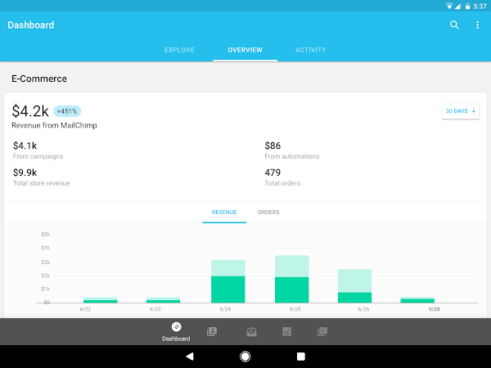491x368 pixels.
Task: Tap the 5:37 clock in status bar
Action: (x=480, y=7)
